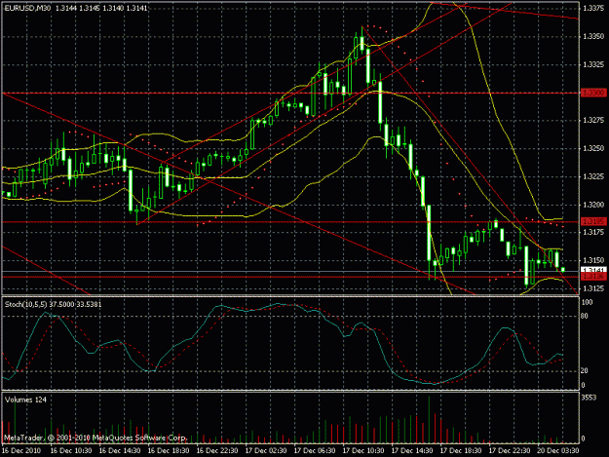Click the 1.3275 price axis label
Viewport: 609px width, 457px height.
pos(593,121)
